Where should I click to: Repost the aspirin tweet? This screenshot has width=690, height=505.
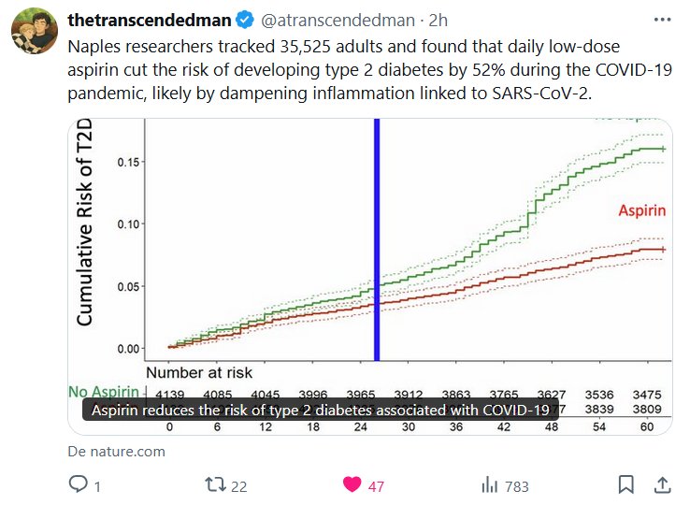click(214, 484)
